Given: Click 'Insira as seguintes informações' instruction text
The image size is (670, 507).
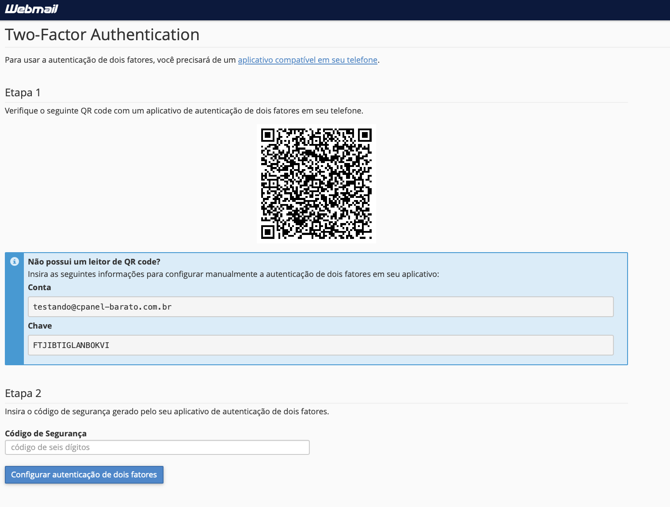Looking at the screenshot, I should click(x=233, y=274).
